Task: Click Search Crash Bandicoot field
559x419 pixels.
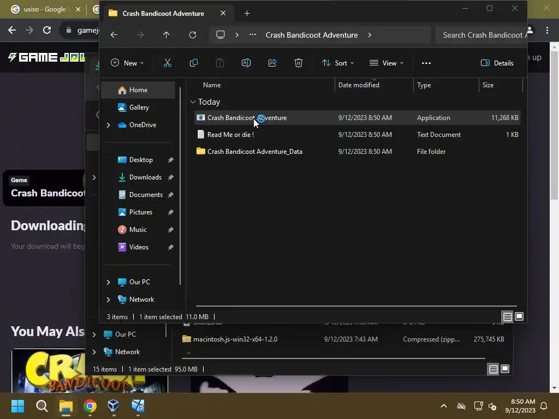Action: coord(481,35)
